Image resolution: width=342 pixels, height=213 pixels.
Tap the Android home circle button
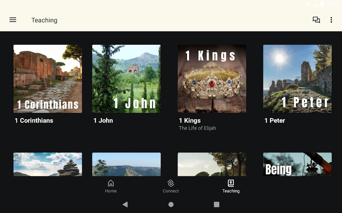171,204
